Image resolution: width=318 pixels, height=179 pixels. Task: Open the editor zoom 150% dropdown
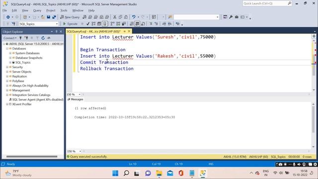[79, 94]
